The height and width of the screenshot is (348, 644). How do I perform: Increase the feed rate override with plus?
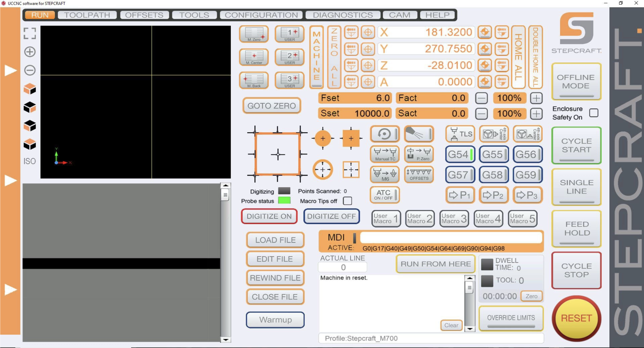(x=536, y=98)
